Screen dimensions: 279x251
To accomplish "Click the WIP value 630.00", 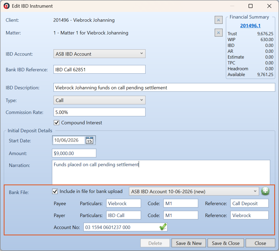I will [267, 39].
